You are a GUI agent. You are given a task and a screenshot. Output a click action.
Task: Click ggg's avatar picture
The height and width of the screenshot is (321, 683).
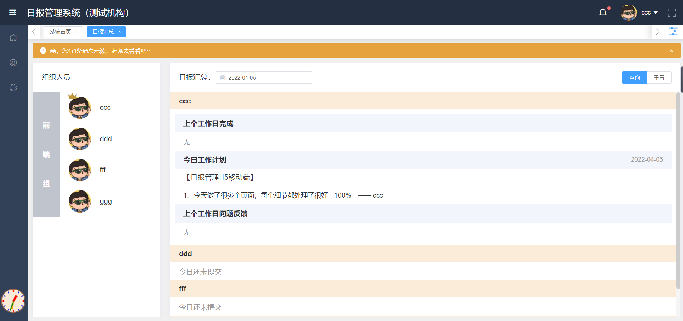(x=80, y=201)
